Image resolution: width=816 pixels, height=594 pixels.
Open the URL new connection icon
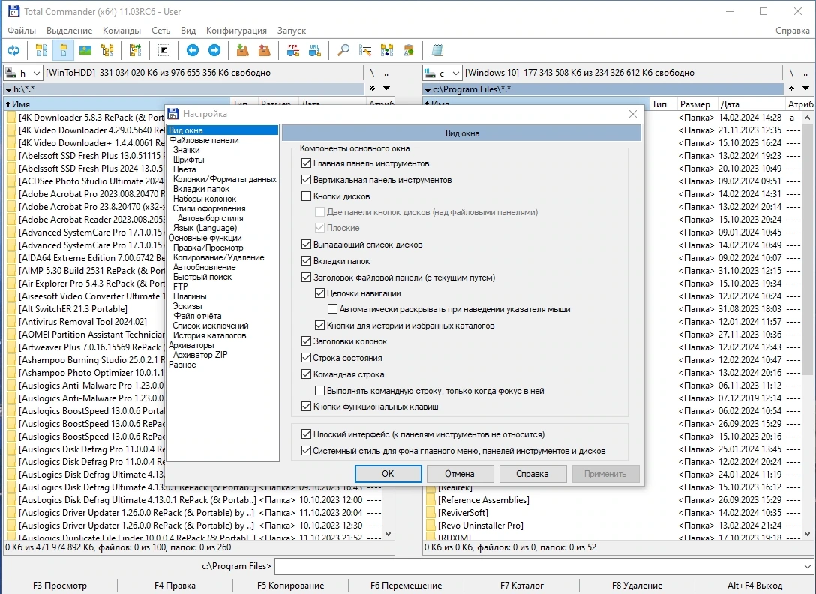315,50
